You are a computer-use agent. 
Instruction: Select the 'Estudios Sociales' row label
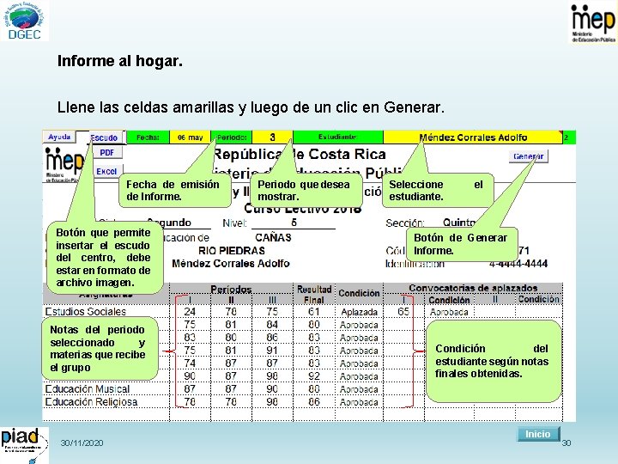[86, 312]
